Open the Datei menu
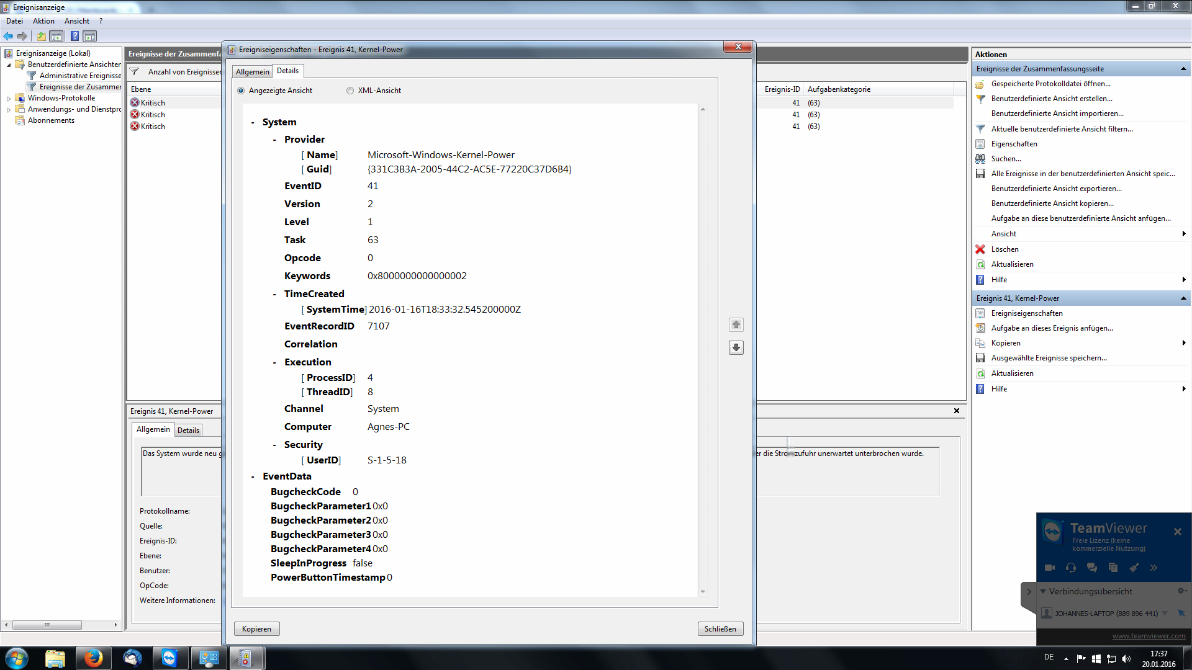 [14, 21]
